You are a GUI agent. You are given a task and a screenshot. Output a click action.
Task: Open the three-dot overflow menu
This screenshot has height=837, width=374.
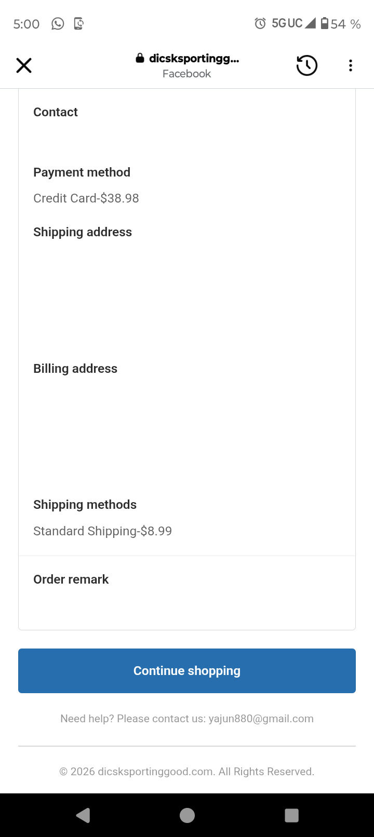[351, 65]
